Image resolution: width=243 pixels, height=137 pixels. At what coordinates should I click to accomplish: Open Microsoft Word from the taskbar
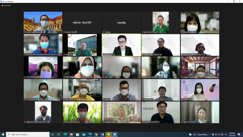pos(102,134)
